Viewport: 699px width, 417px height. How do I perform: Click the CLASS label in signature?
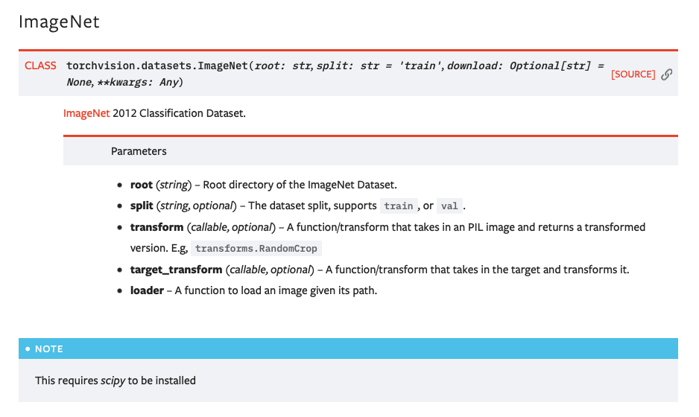point(40,66)
